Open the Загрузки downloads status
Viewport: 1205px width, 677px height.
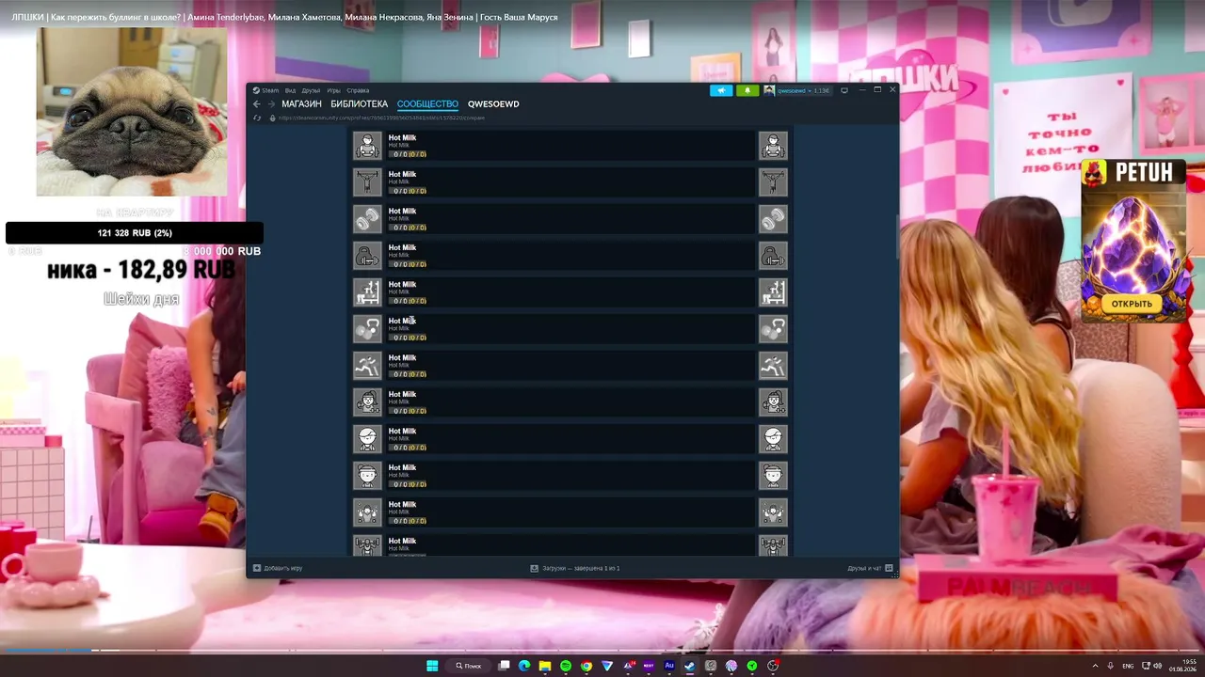(x=575, y=568)
